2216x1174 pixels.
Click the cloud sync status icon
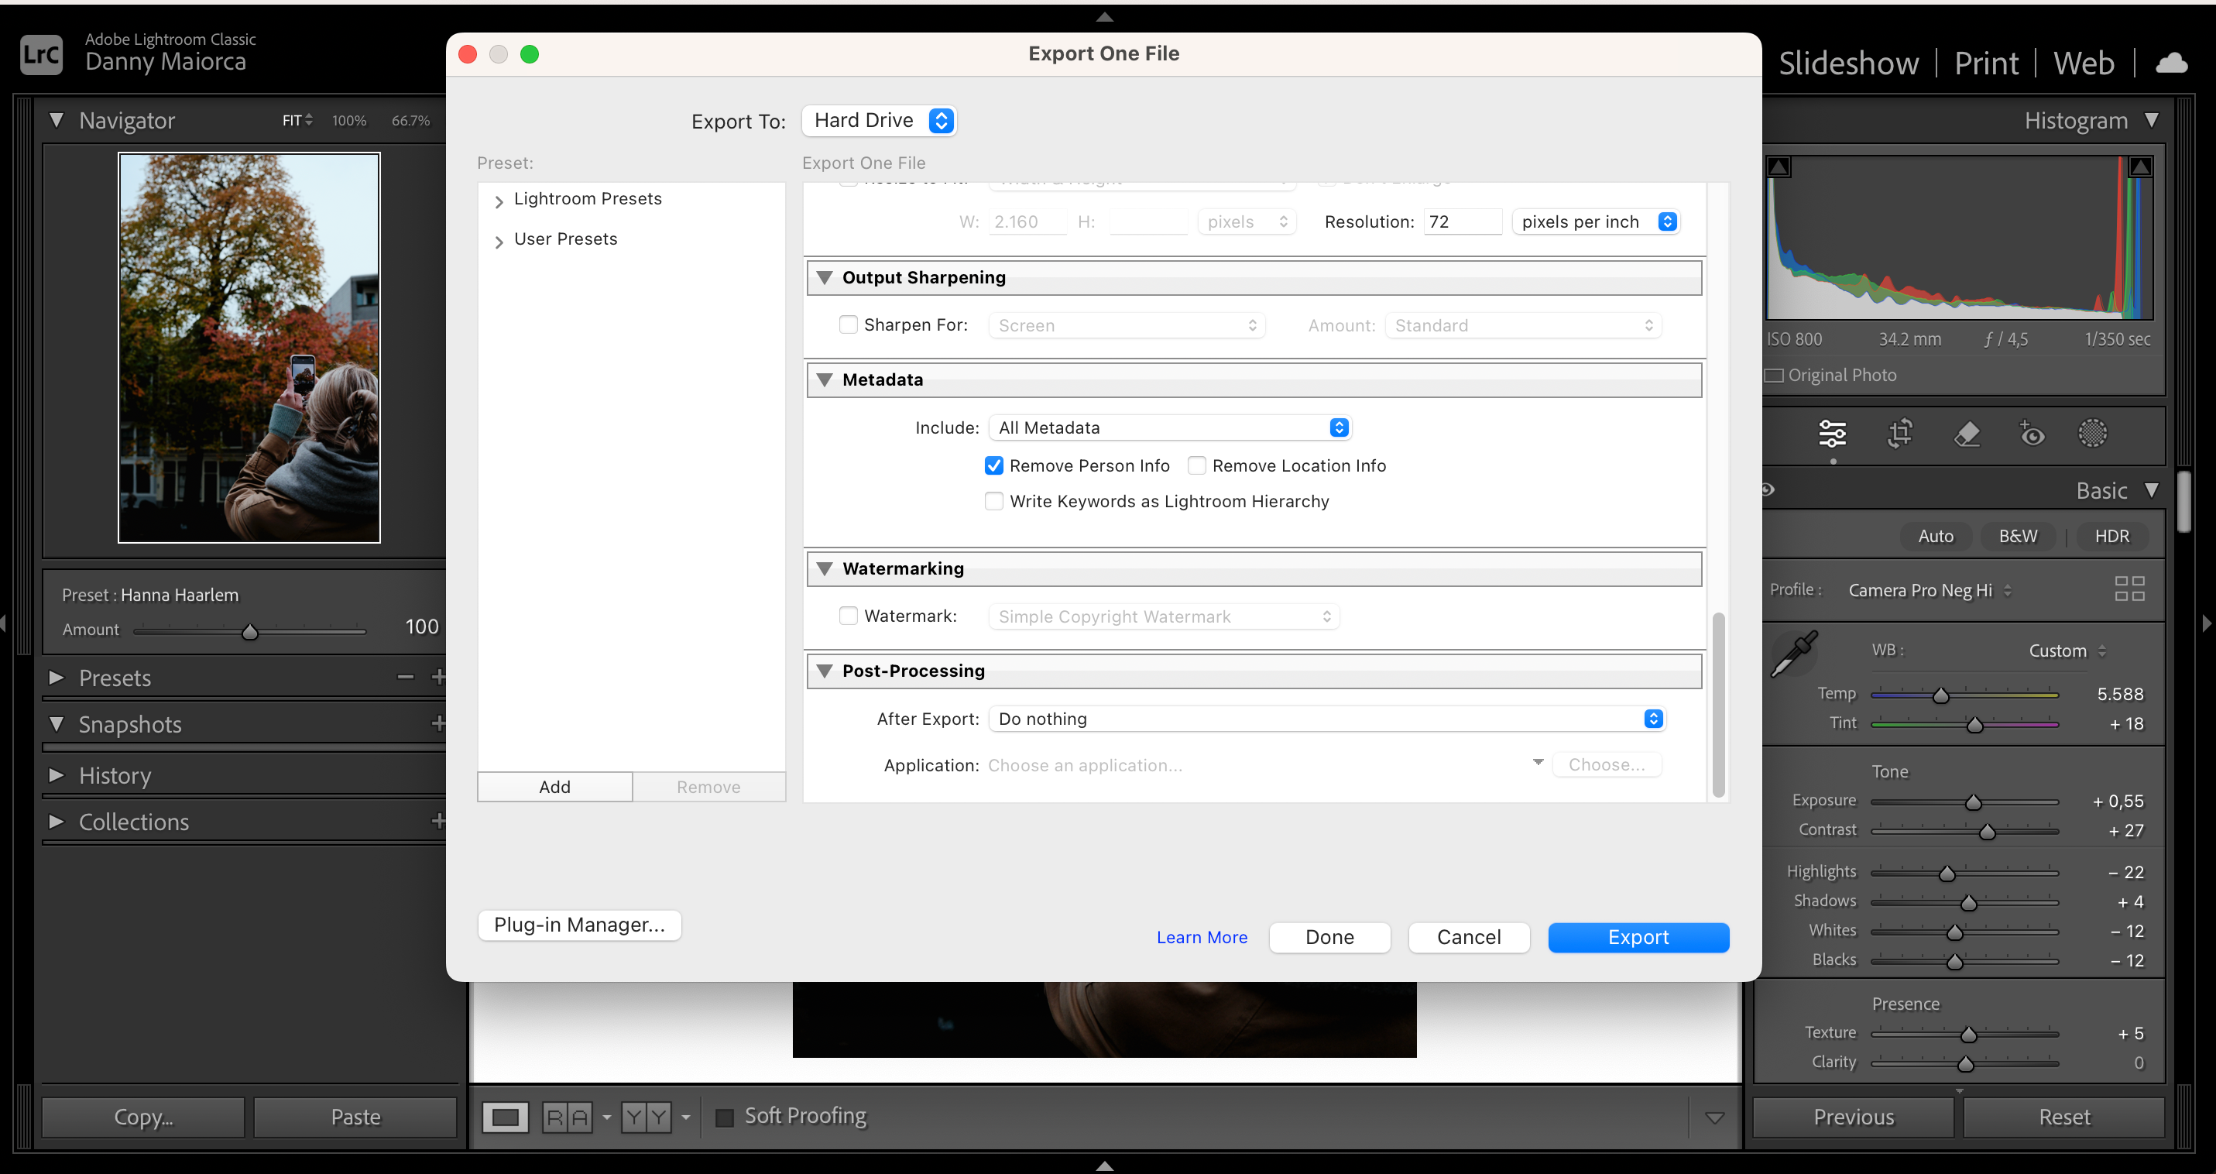click(x=2171, y=63)
